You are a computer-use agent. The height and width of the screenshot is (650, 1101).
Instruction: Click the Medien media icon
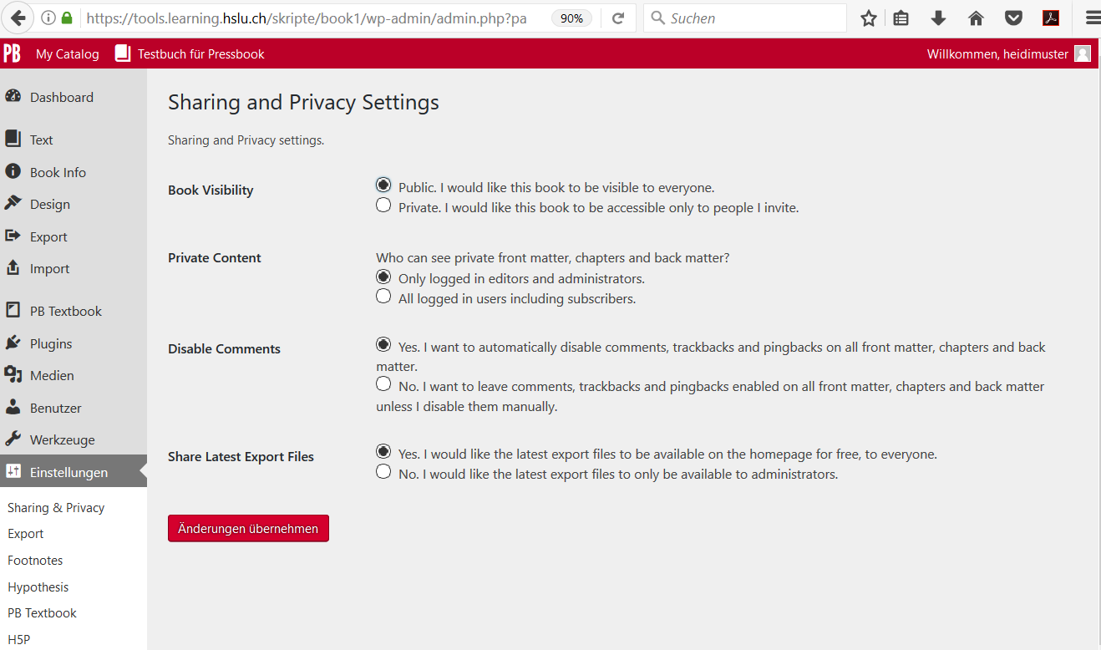point(13,374)
